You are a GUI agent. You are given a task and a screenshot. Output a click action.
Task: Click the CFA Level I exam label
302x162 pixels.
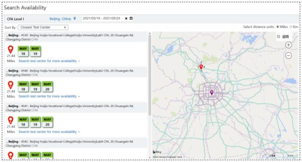tap(16, 19)
